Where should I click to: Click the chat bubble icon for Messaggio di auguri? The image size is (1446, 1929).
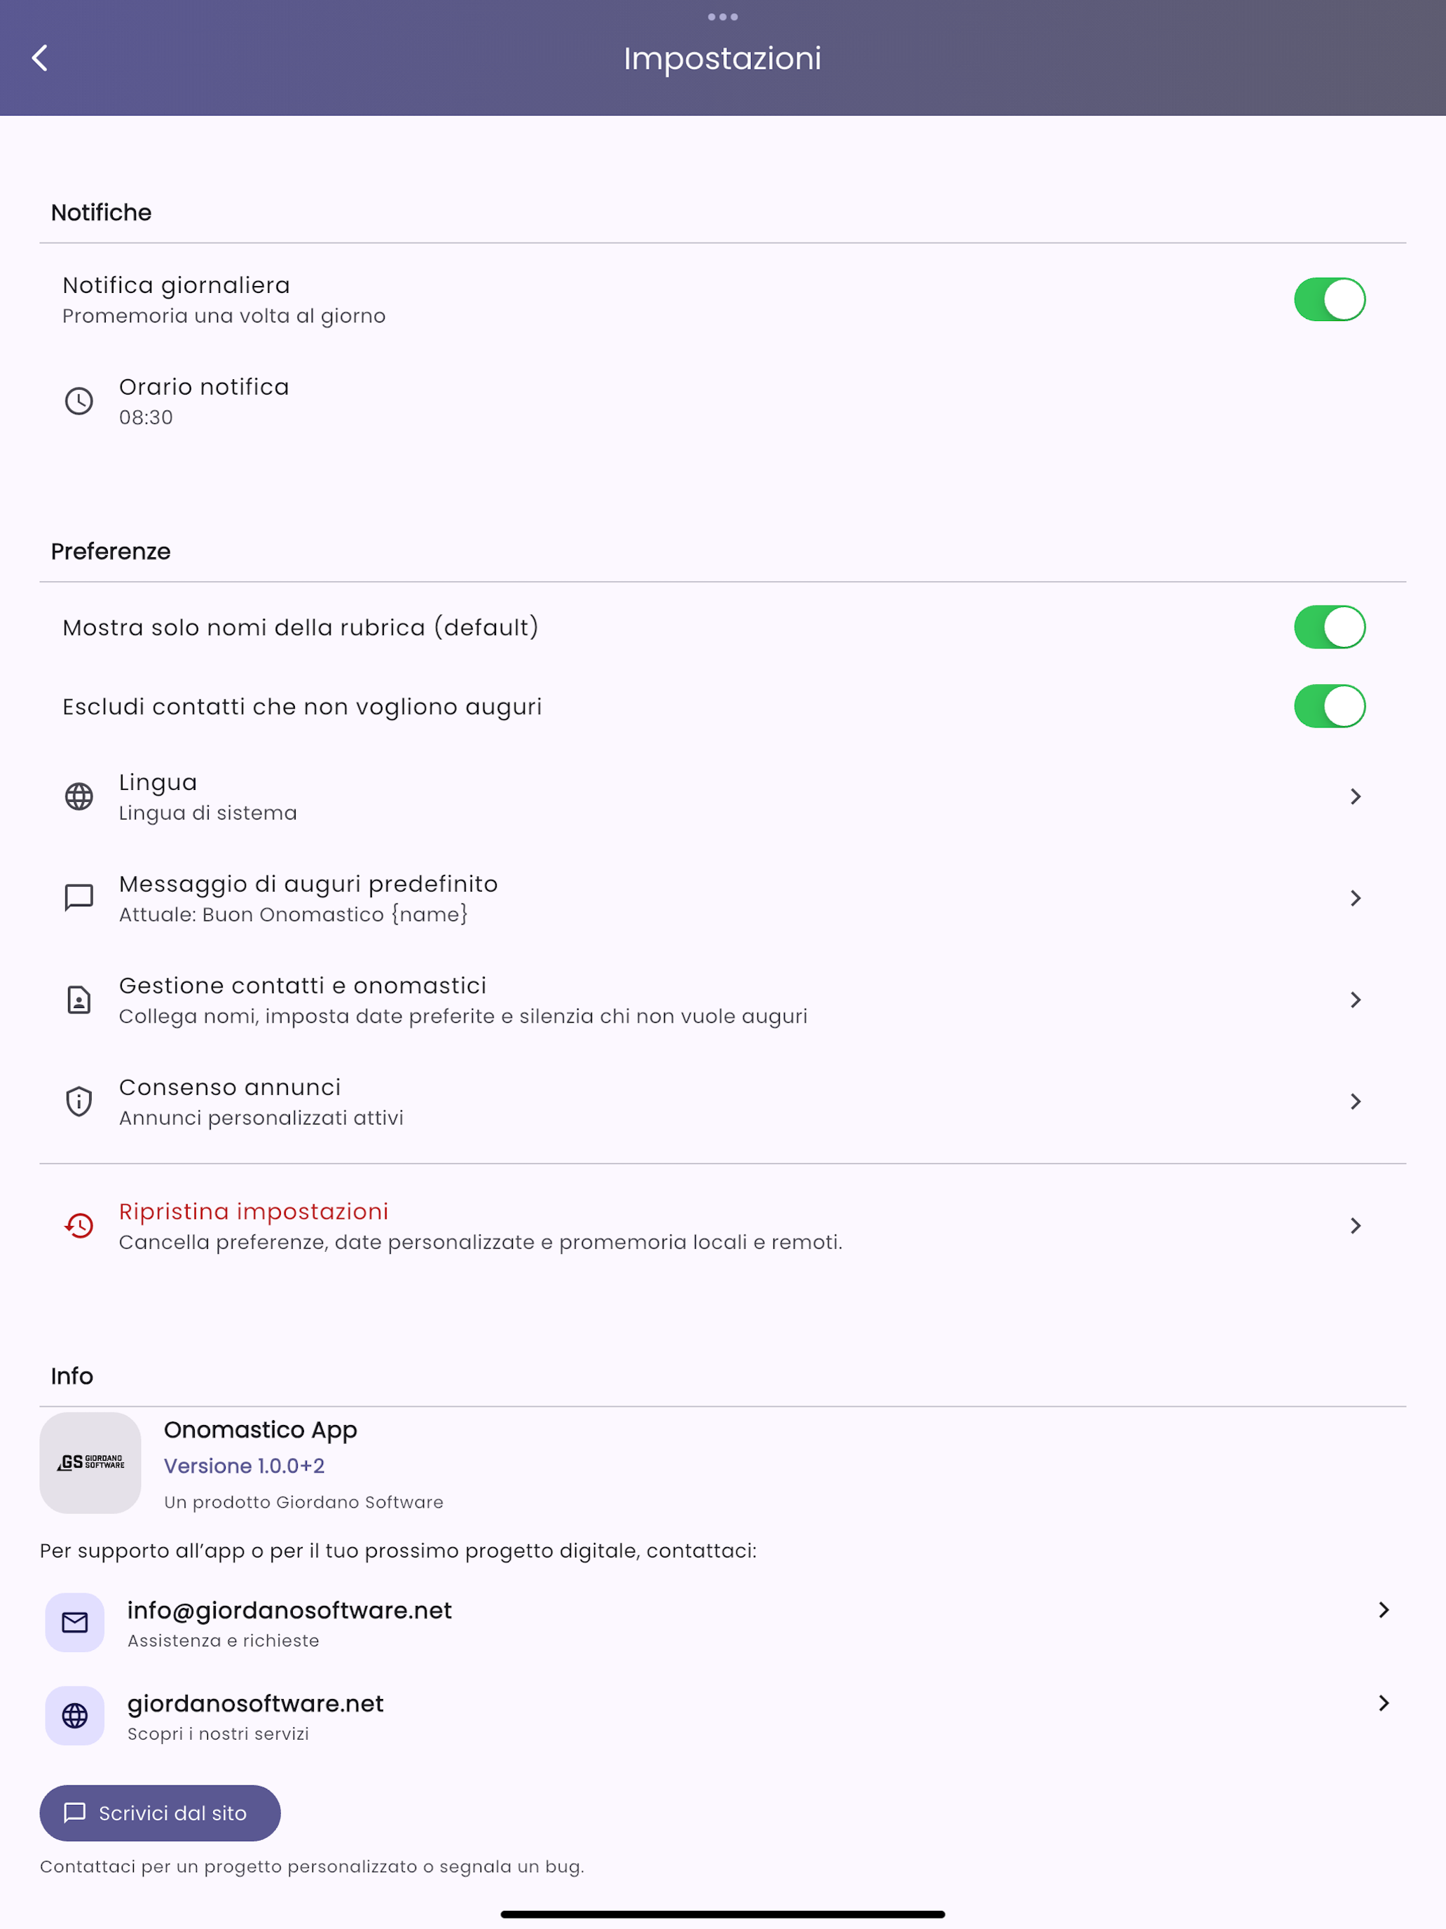tap(79, 898)
